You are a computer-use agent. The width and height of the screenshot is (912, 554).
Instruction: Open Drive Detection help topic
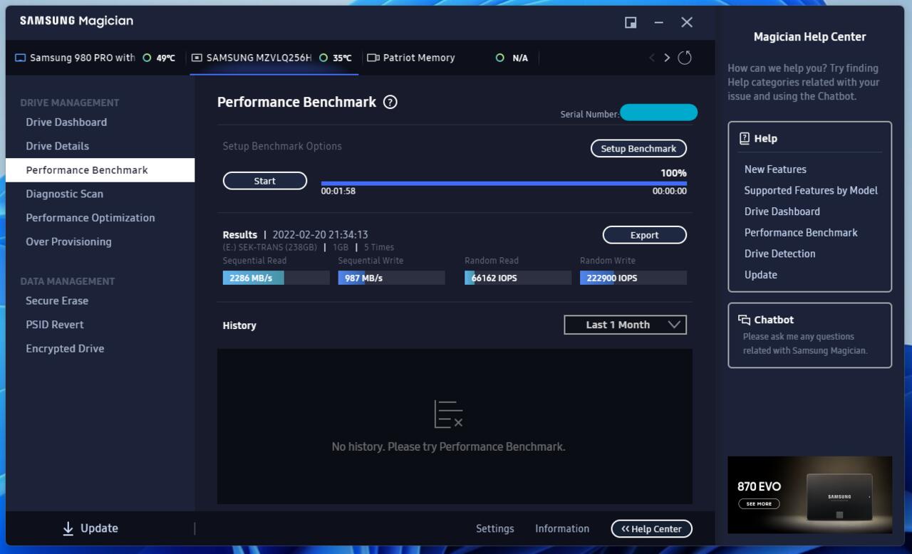[780, 254]
